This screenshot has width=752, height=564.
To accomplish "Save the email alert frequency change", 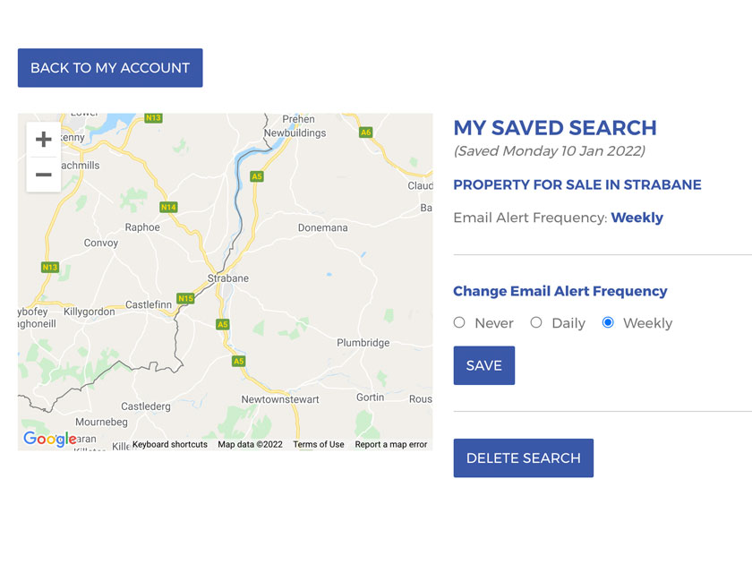I will pos(483,365).
